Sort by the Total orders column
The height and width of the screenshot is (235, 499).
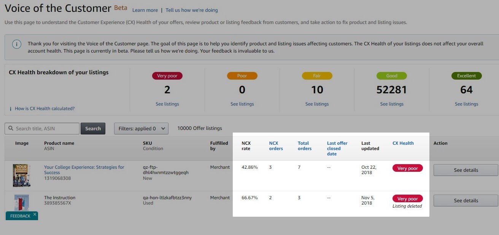pyautogui.click(x=304, y=145)
